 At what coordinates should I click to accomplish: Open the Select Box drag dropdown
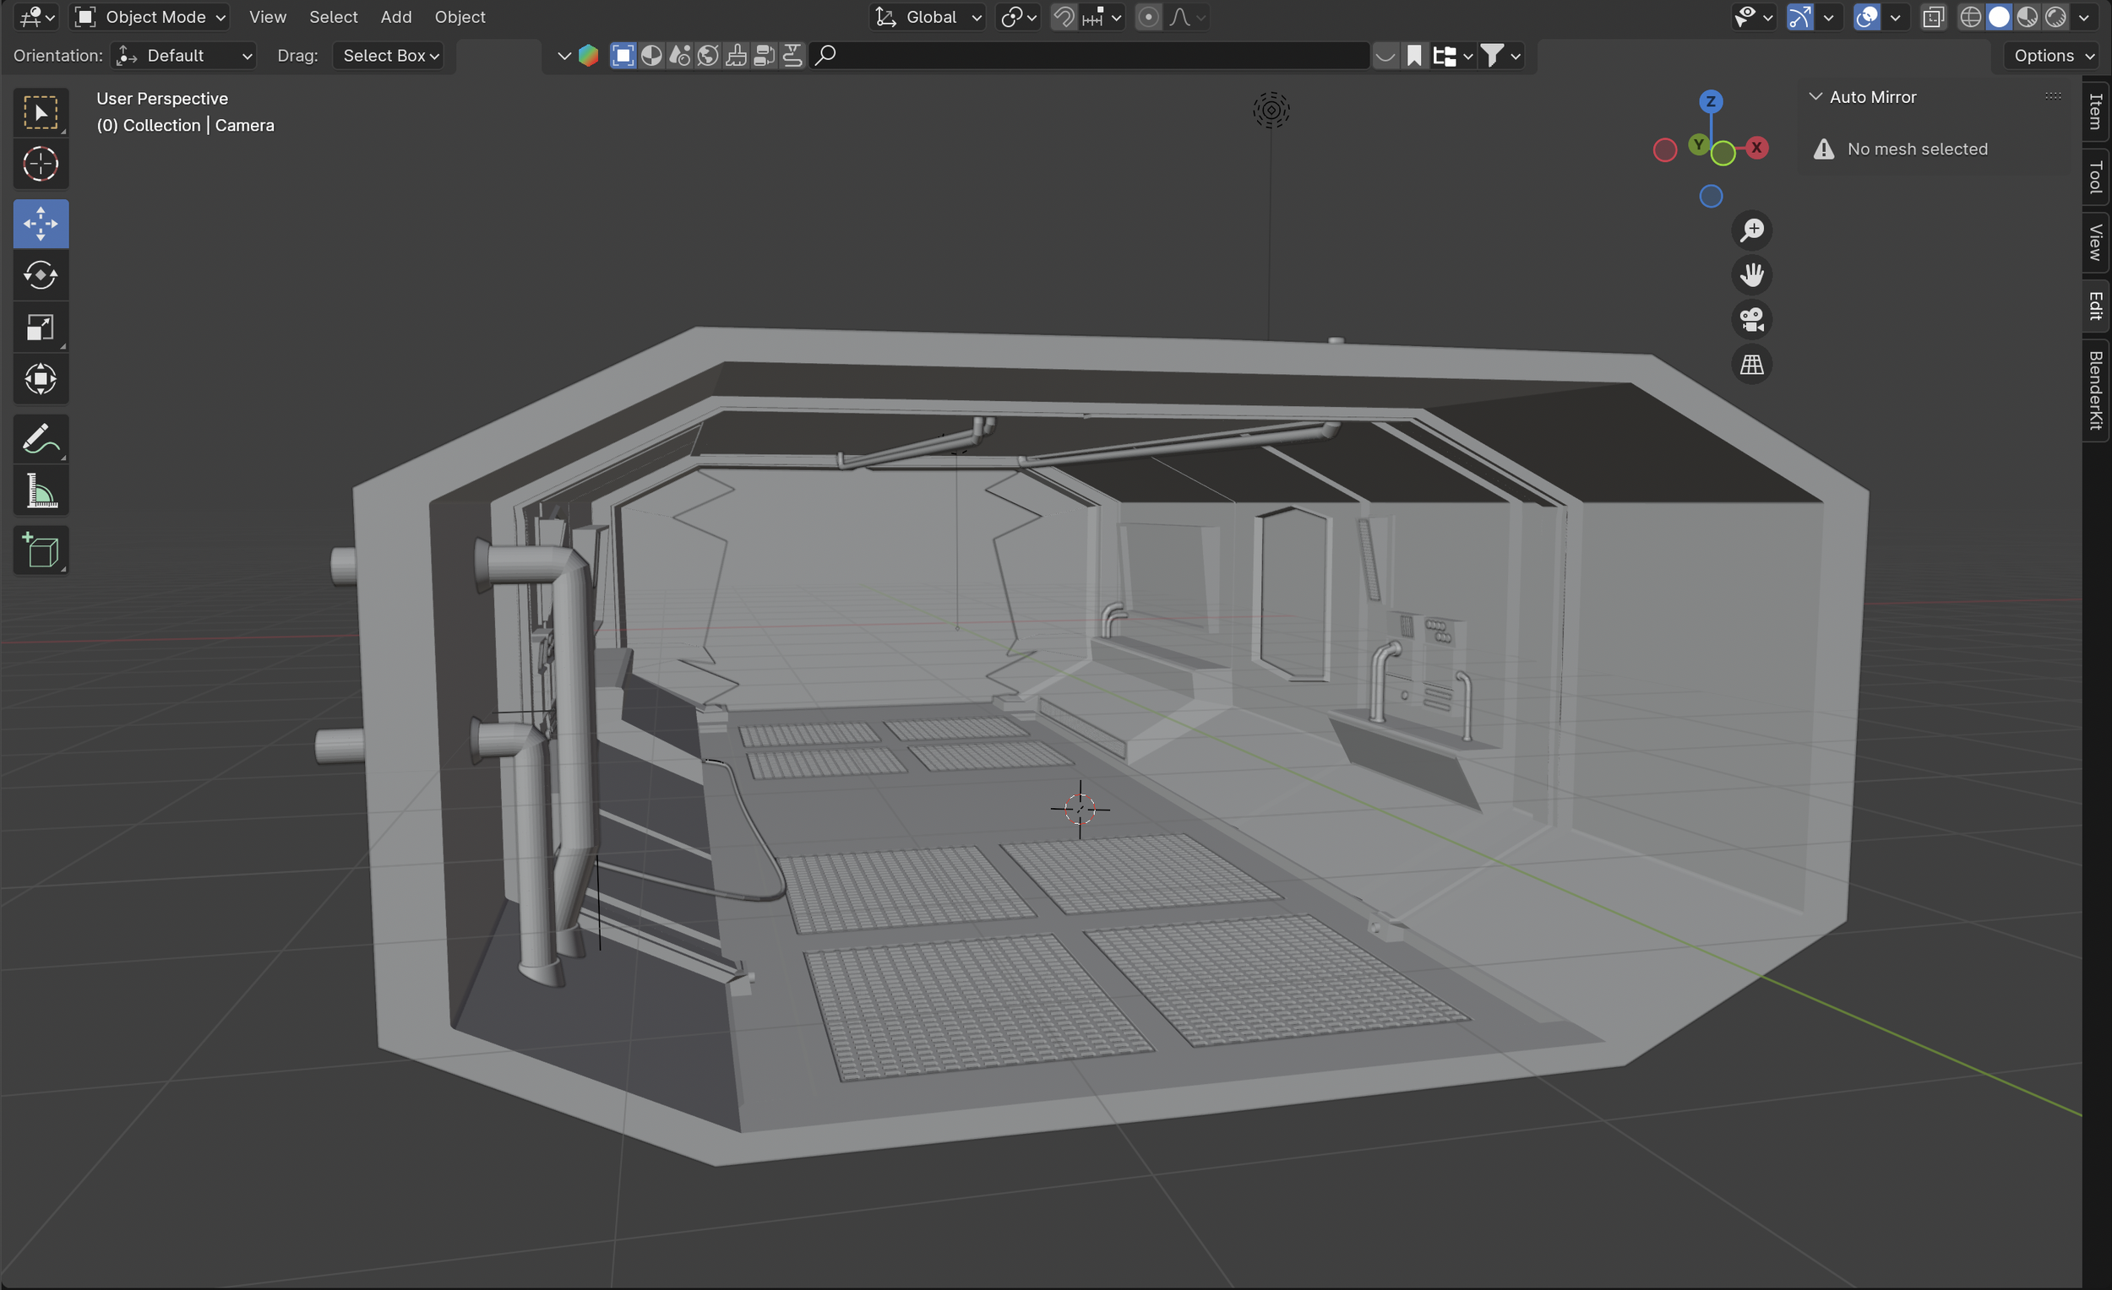click(389, 55)
